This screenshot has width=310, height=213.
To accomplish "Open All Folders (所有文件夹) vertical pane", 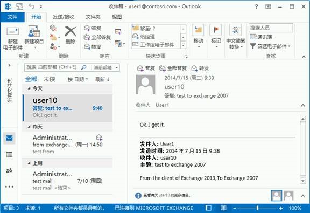I will 10,91.
